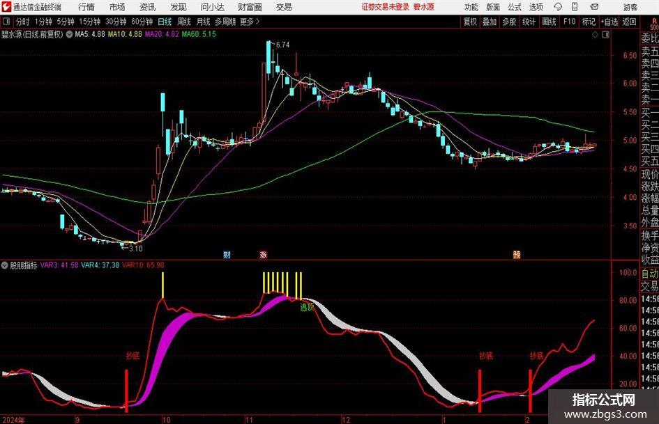This screenshot has height=424, width=659.
Task: Open the 市场 menu
Action: click(x=117, y=7)
